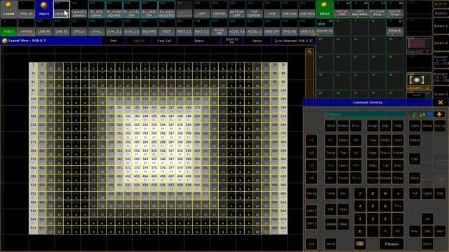Run the LINE Vert macro

pyautogui.click(x=289, y=9)
